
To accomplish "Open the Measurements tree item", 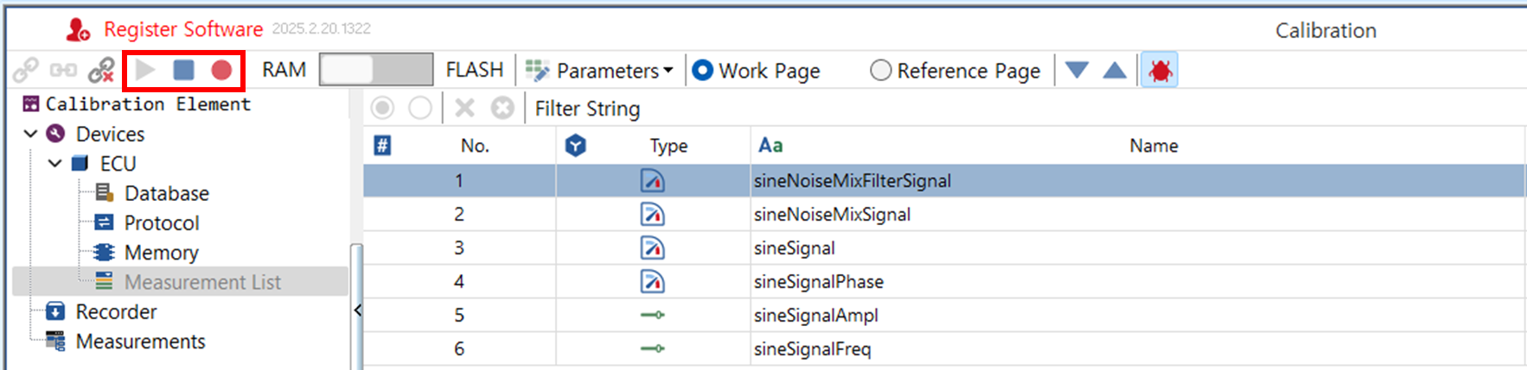I will (x=140, y=342).
